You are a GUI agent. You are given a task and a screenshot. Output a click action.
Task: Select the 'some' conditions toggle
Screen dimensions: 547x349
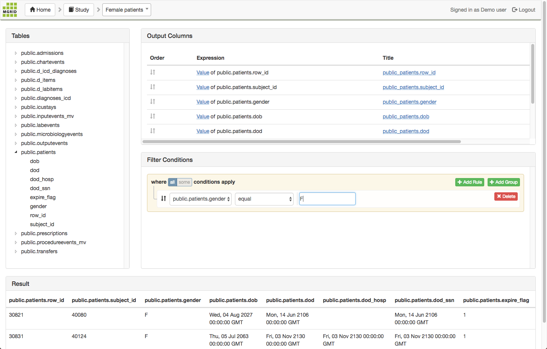[x=184, y=182]
